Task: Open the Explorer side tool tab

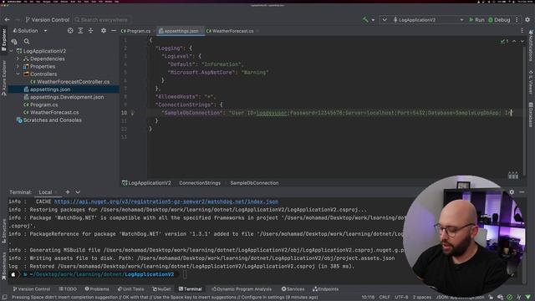Action: coord(3,40)
